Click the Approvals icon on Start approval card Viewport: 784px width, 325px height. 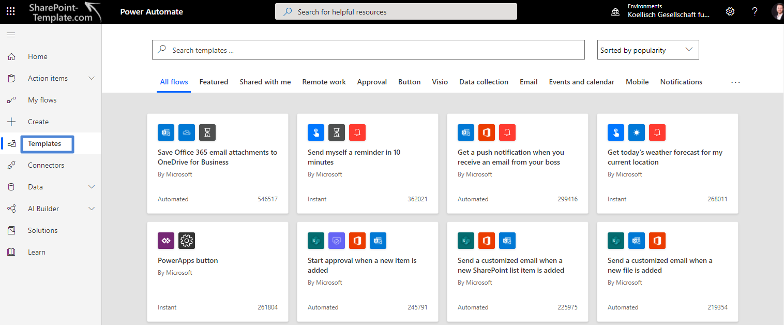(337, 241)
